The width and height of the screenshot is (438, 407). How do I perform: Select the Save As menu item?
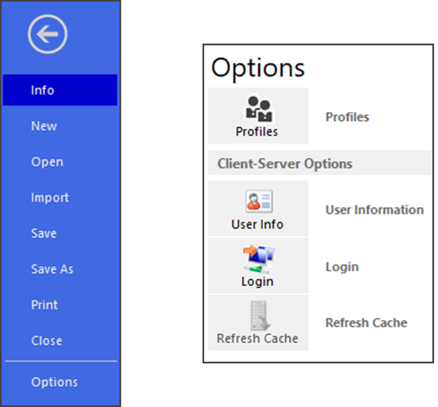pyautogui.click(x=52, y=269)
